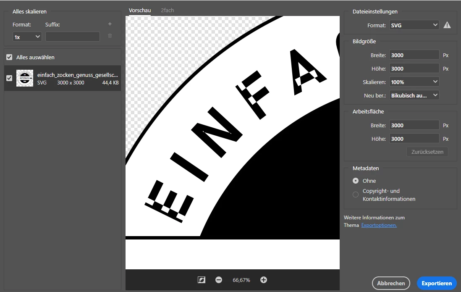Click the Abbrechen button
This screenshot has width=461, height=292.
[391, 283]
